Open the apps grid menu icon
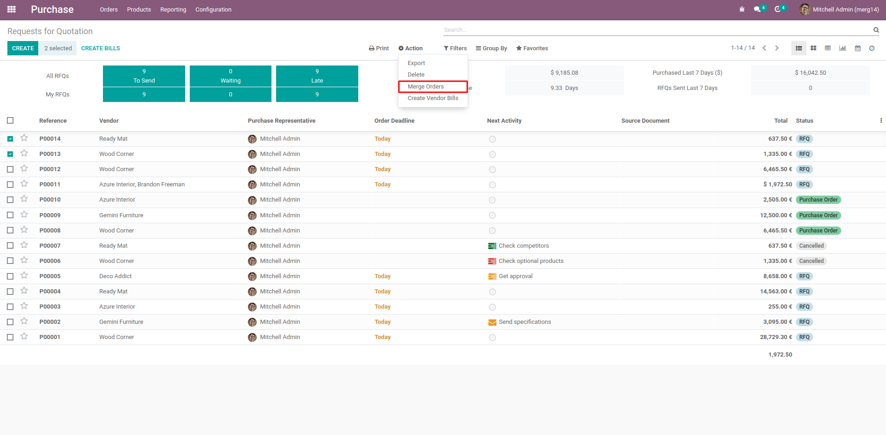 click(x=12, y=9)
